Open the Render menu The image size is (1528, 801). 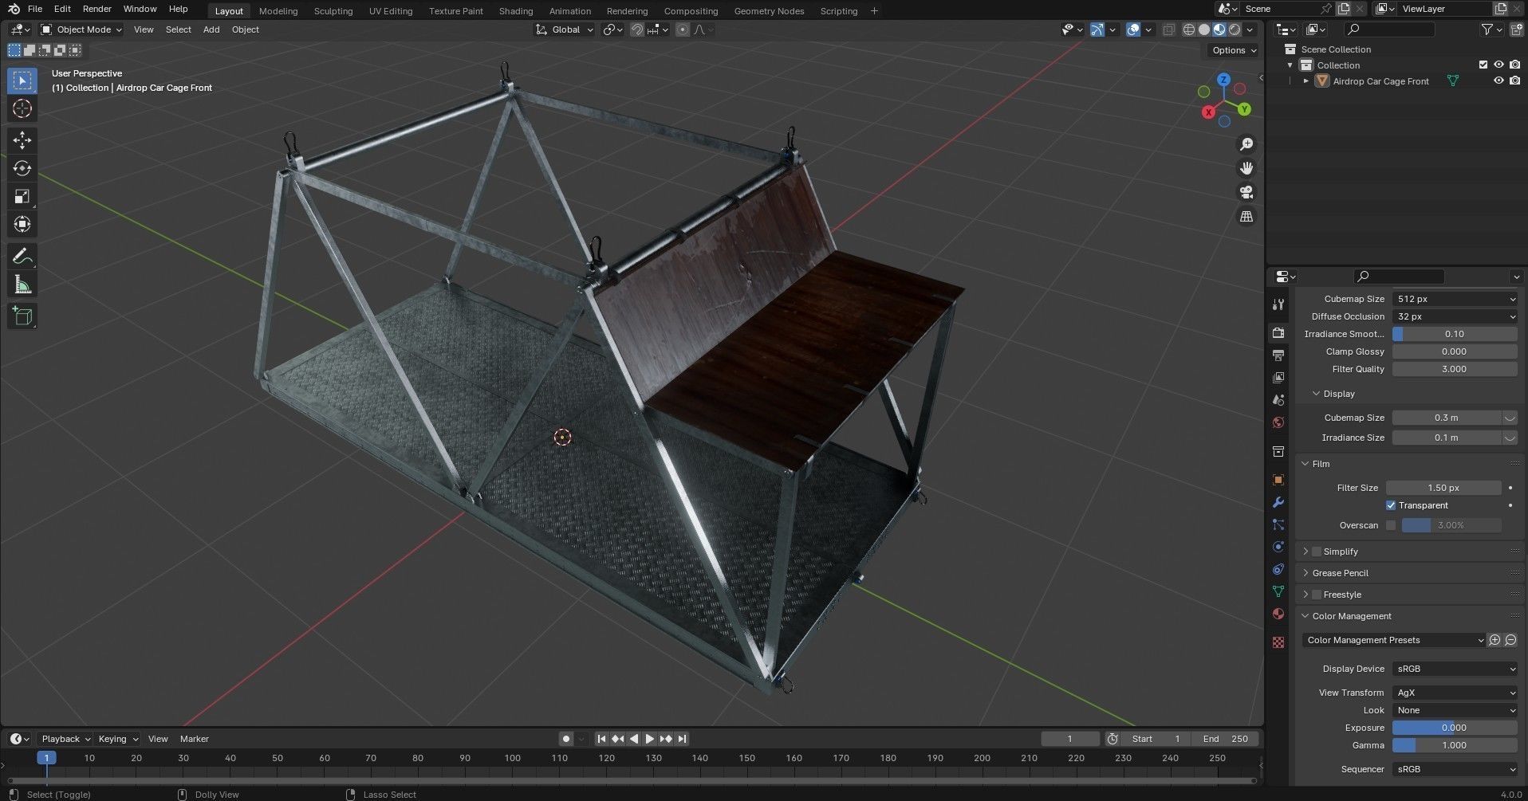(96, 9)
